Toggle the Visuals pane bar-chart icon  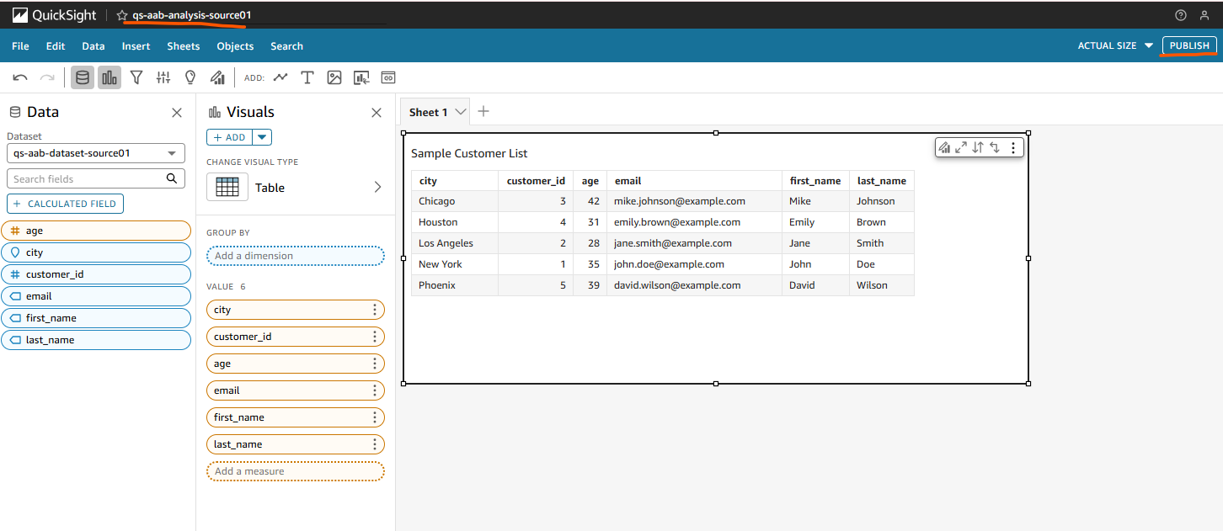[x=109, y=78]
